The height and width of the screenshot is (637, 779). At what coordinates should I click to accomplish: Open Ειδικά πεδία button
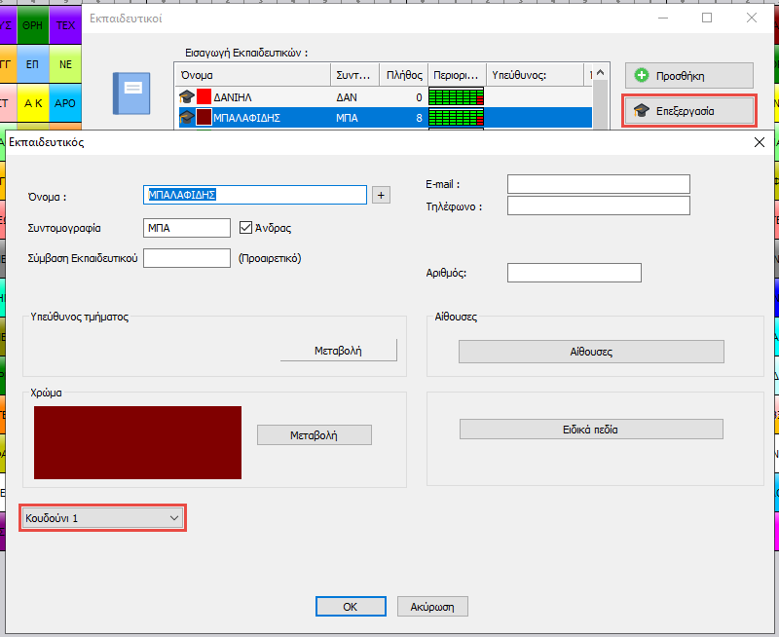(591, 430)
